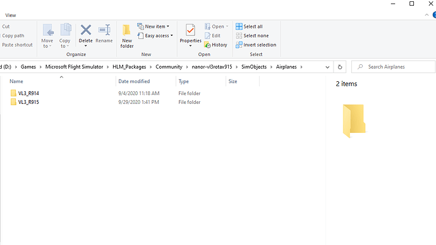Click the (D:) drive breadcrumb
436x245 pixels.
[6, 67]
